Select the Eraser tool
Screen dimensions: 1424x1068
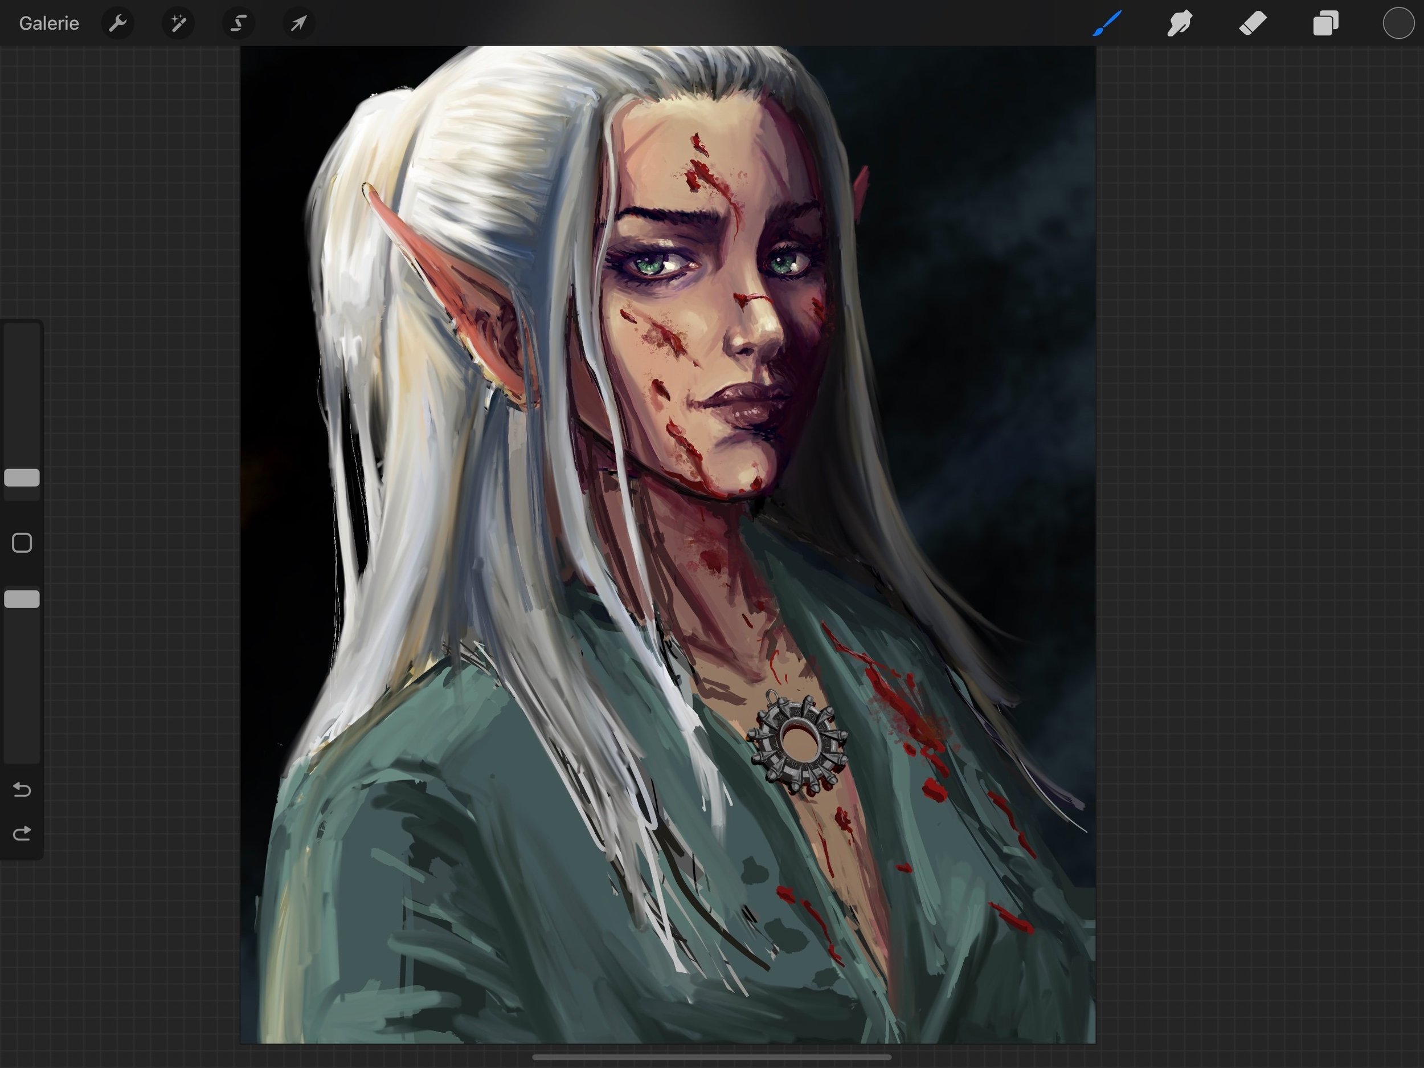pos(1253,24)
